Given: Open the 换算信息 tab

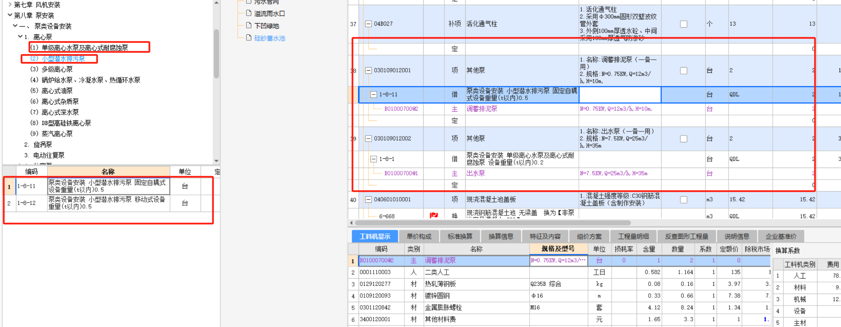Looking at the screenshot, I should click(501, 236).
